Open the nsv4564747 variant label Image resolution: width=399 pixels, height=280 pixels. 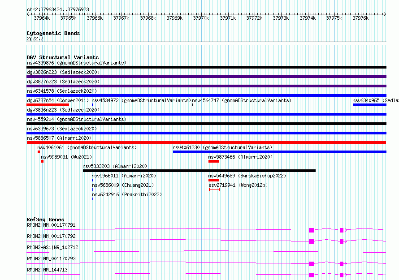(x=242, y=100)
